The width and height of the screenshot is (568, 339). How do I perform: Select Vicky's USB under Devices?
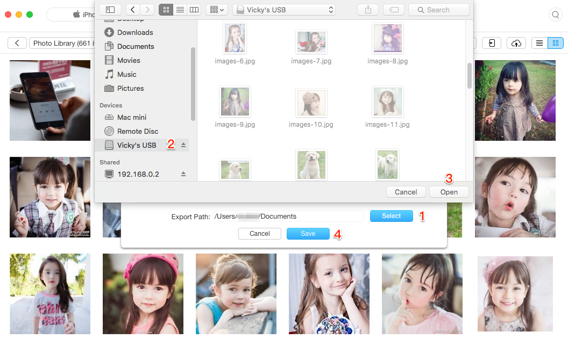141,145
